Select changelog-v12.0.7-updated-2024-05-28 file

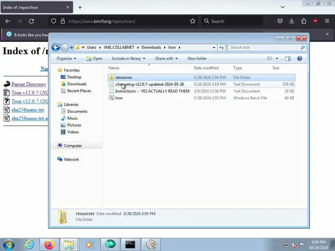coord(202,84)
